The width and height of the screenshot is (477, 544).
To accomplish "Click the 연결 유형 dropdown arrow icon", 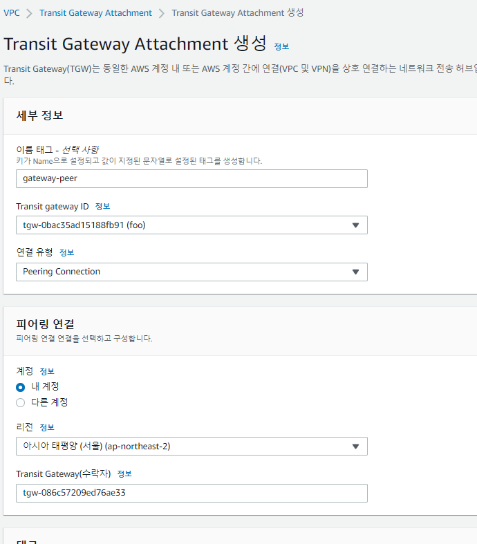I will coord(356,272).
